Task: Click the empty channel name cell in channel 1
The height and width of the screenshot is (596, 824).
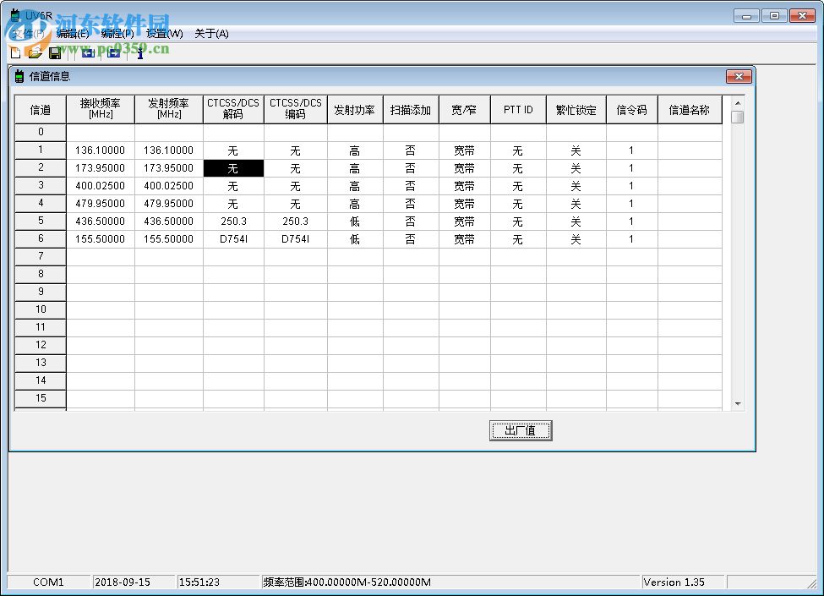Action: click(690, 150)
